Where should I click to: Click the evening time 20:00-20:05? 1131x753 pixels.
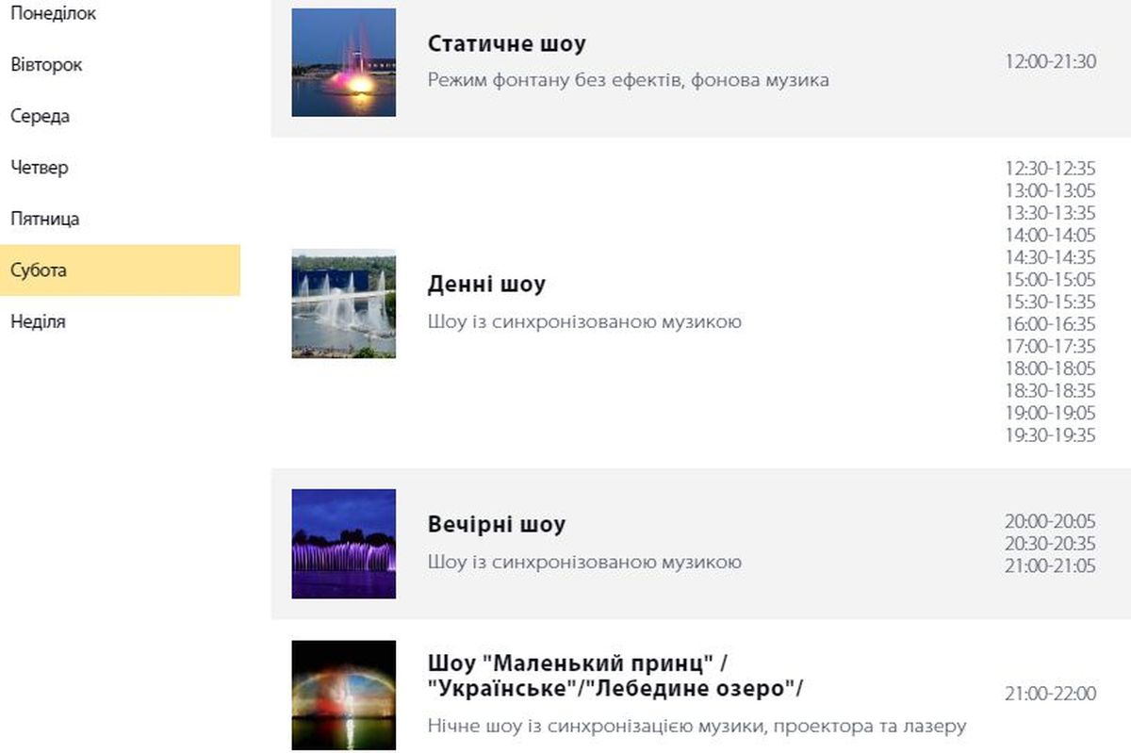[x=1050, y=521]
